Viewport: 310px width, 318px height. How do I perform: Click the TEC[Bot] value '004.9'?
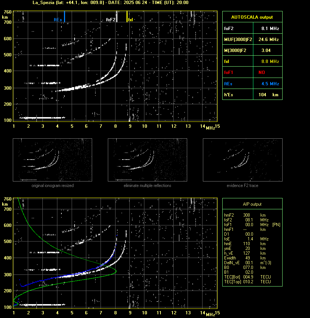[248, 277]
